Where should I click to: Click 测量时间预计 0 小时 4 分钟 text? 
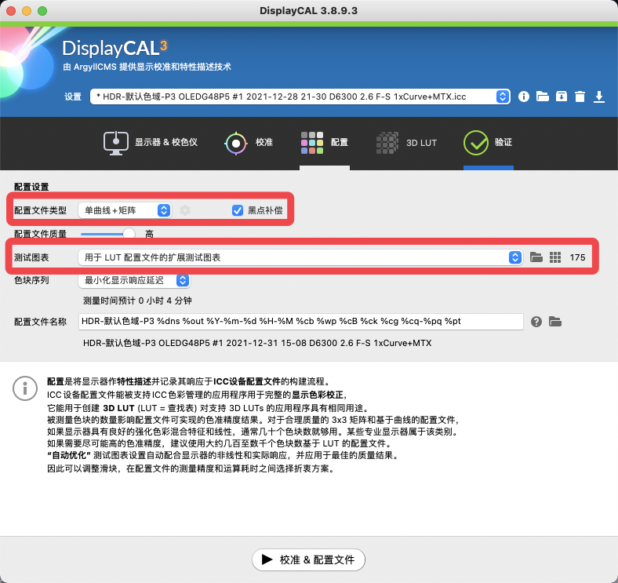(137, 301)
